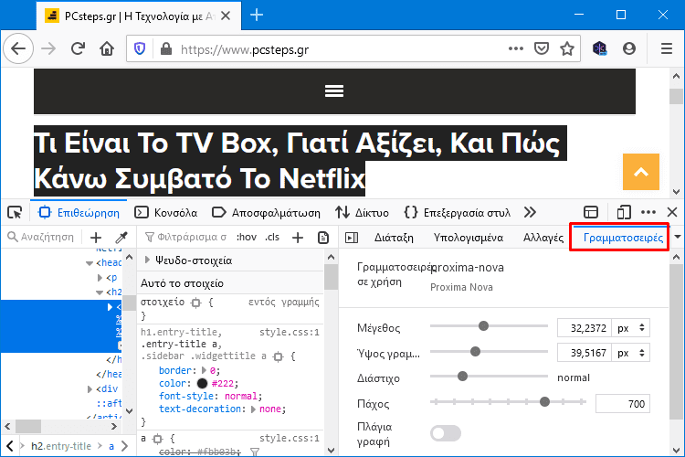Reload the pcsteps.gr page
The height and width of the screenshot is (457, 685).
pos(78,48)
